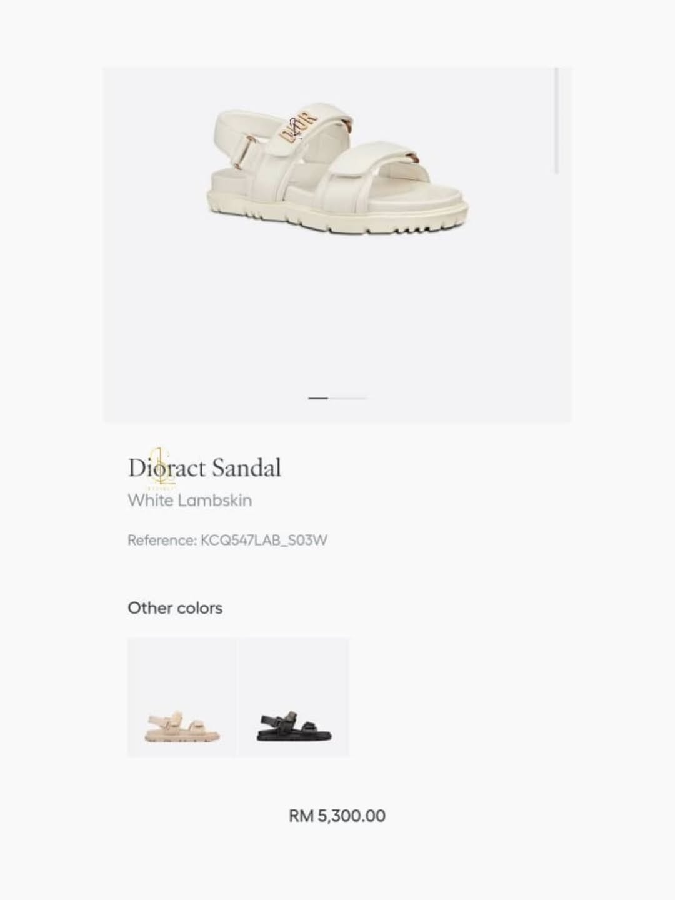
Task: Click the RM 5,300.00 price
Action: pos(337,816)
